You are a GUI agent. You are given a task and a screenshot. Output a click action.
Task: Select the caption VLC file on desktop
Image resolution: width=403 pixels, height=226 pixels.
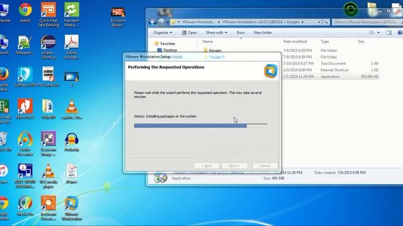pos(71,109)
